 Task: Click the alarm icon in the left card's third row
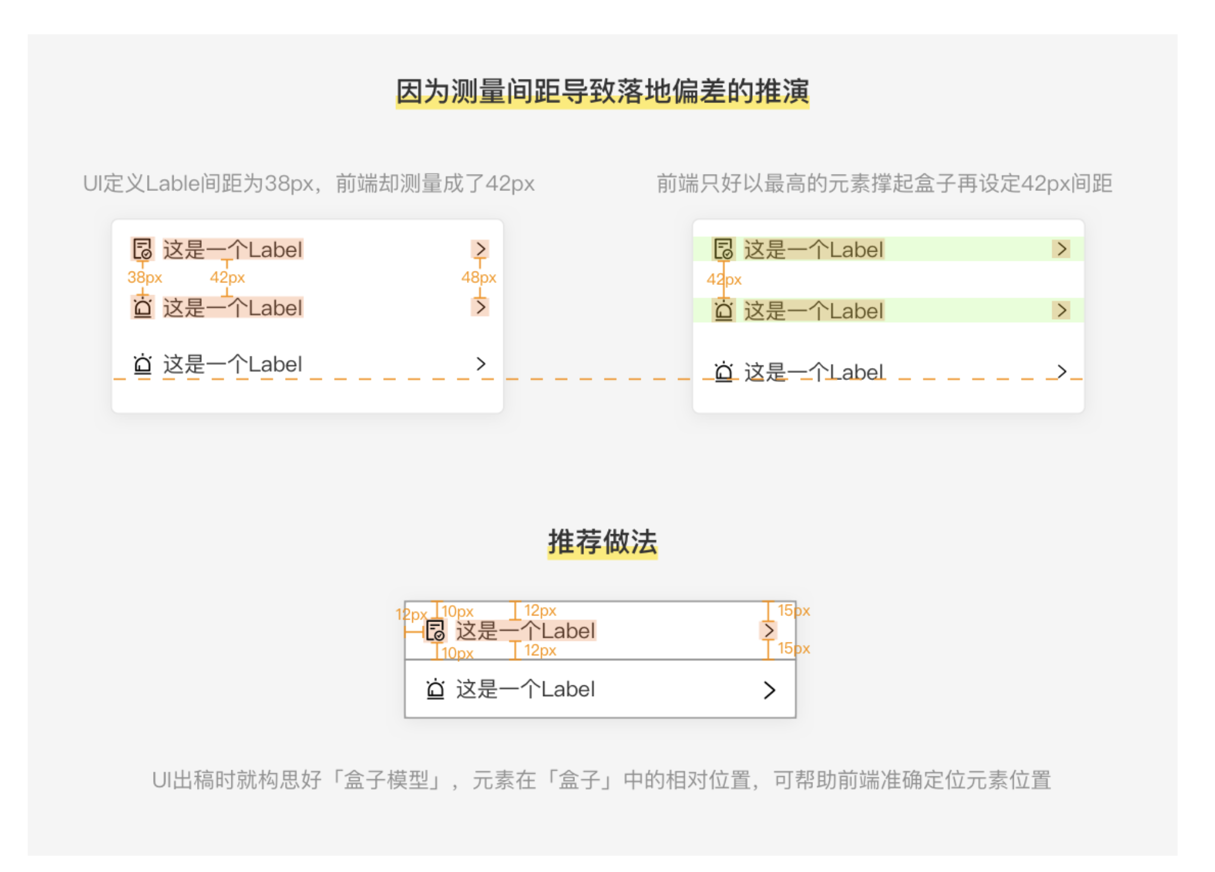pos(143,364)
